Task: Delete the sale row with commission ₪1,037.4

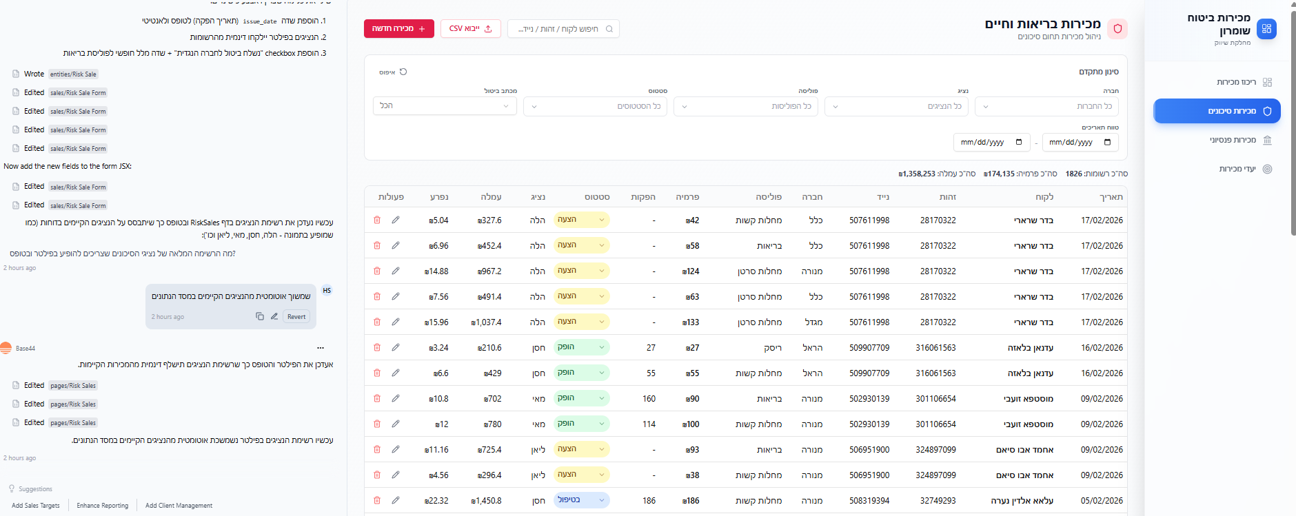Action: [x=377, y=322]
